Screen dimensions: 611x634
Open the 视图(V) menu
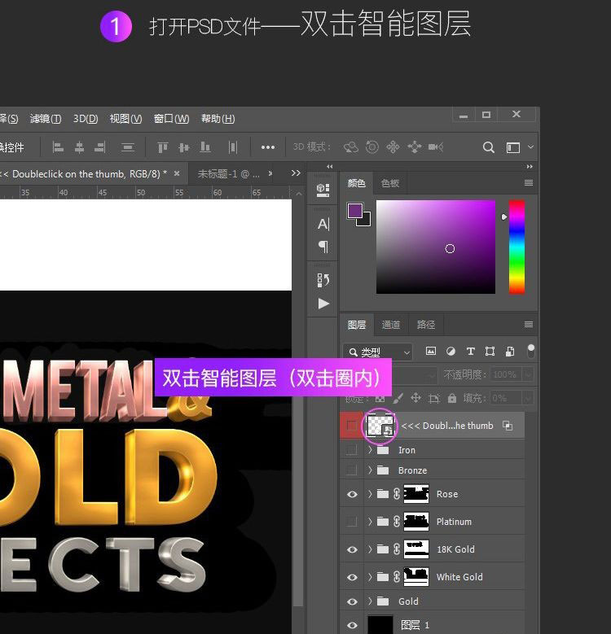coord(125,119)
